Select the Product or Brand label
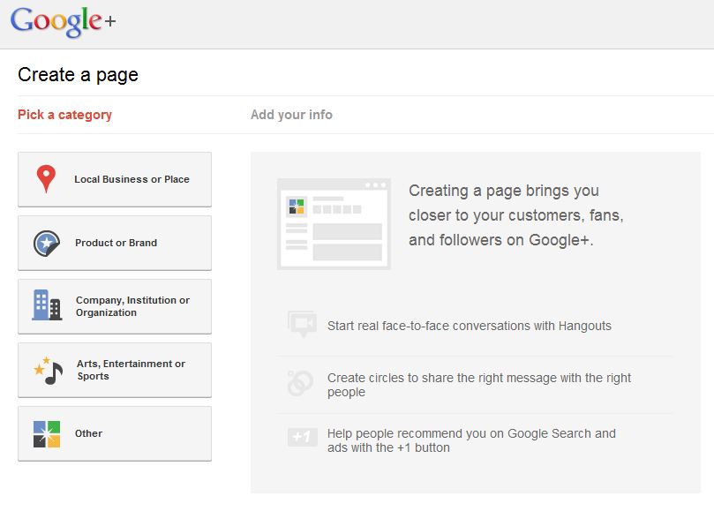Viewport: 714px width, 511px height. (x=116, y=243)
